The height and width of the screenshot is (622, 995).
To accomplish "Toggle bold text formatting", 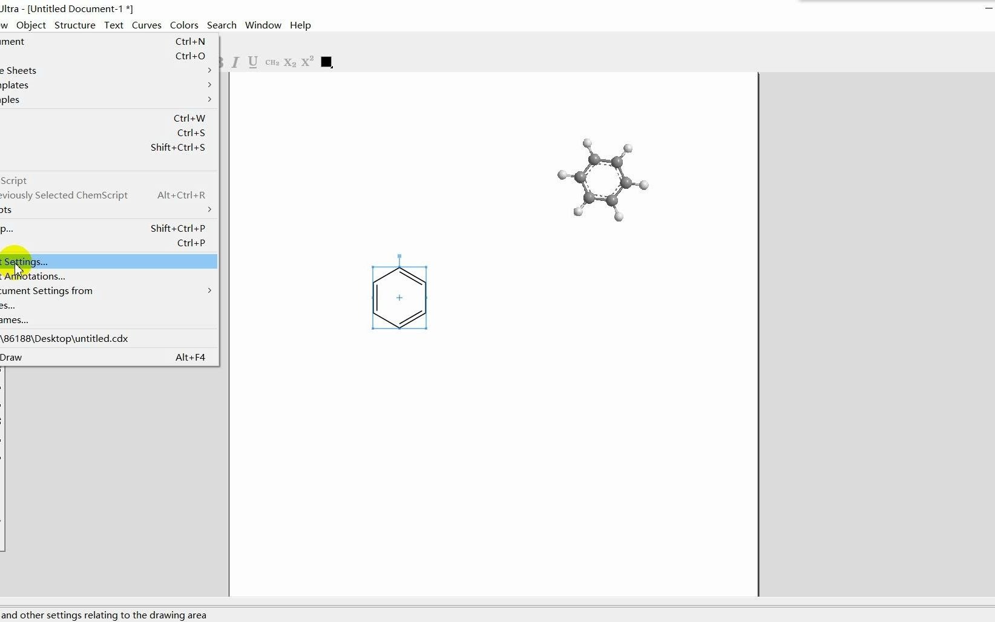I will pos(218,62).
